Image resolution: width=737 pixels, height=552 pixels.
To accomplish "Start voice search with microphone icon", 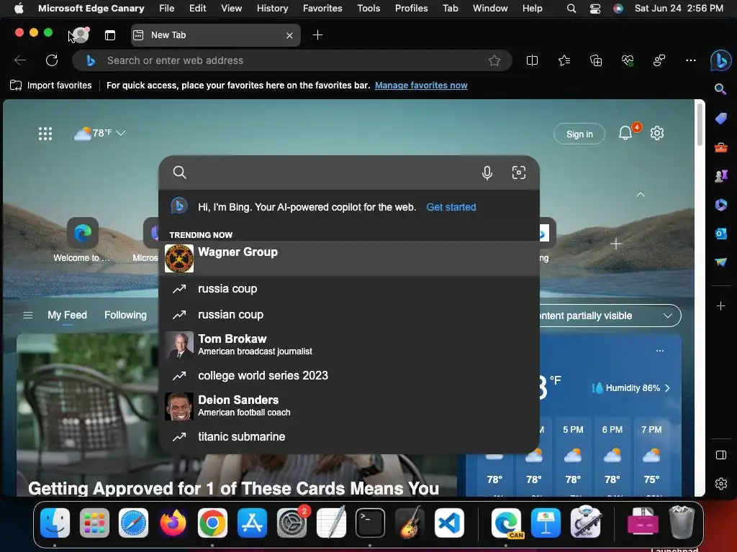I will pos(487,172).
